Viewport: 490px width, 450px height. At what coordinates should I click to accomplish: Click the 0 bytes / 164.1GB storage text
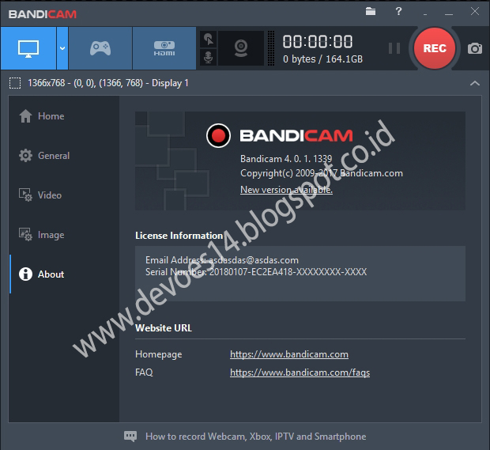click(x=322, y=59)
